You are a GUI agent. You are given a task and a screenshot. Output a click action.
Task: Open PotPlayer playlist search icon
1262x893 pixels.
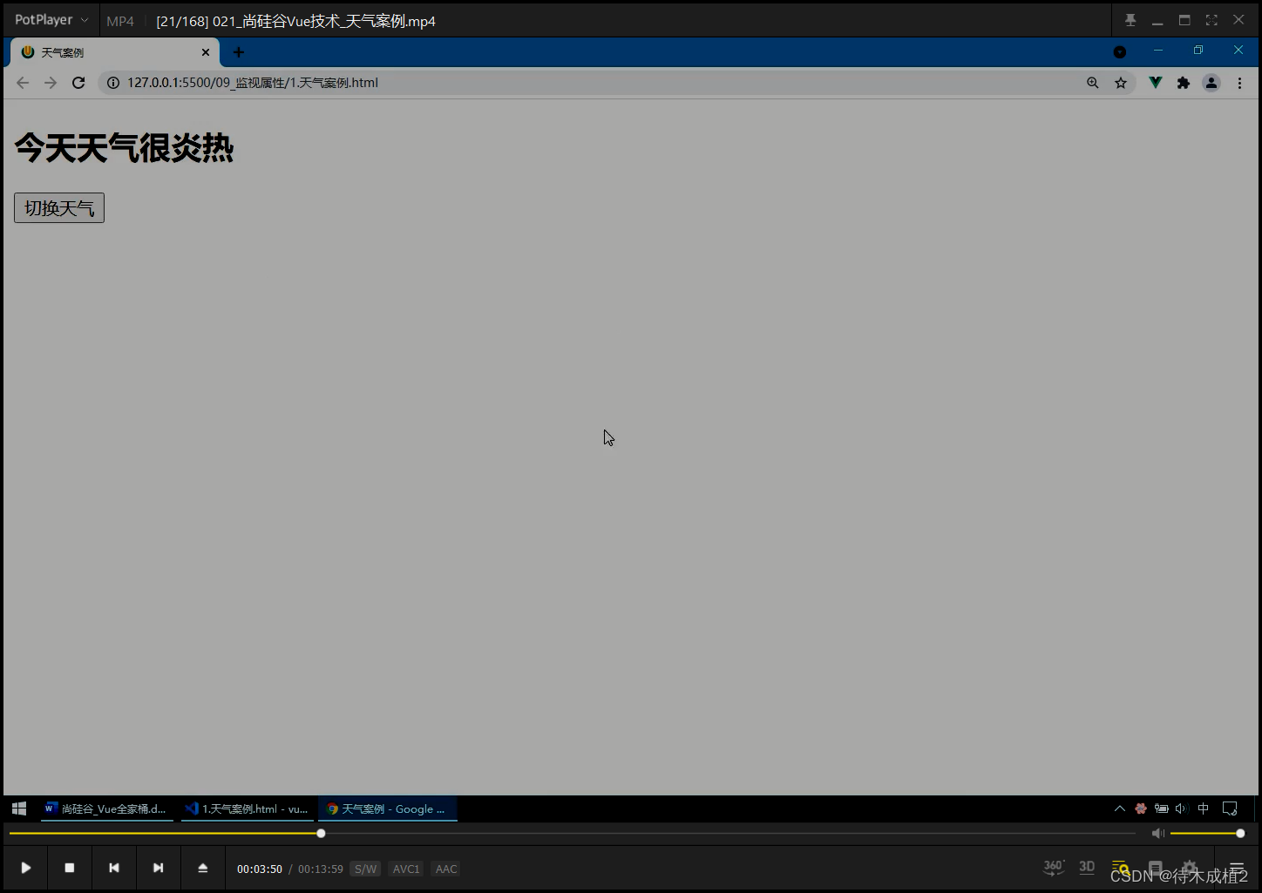1121,869
